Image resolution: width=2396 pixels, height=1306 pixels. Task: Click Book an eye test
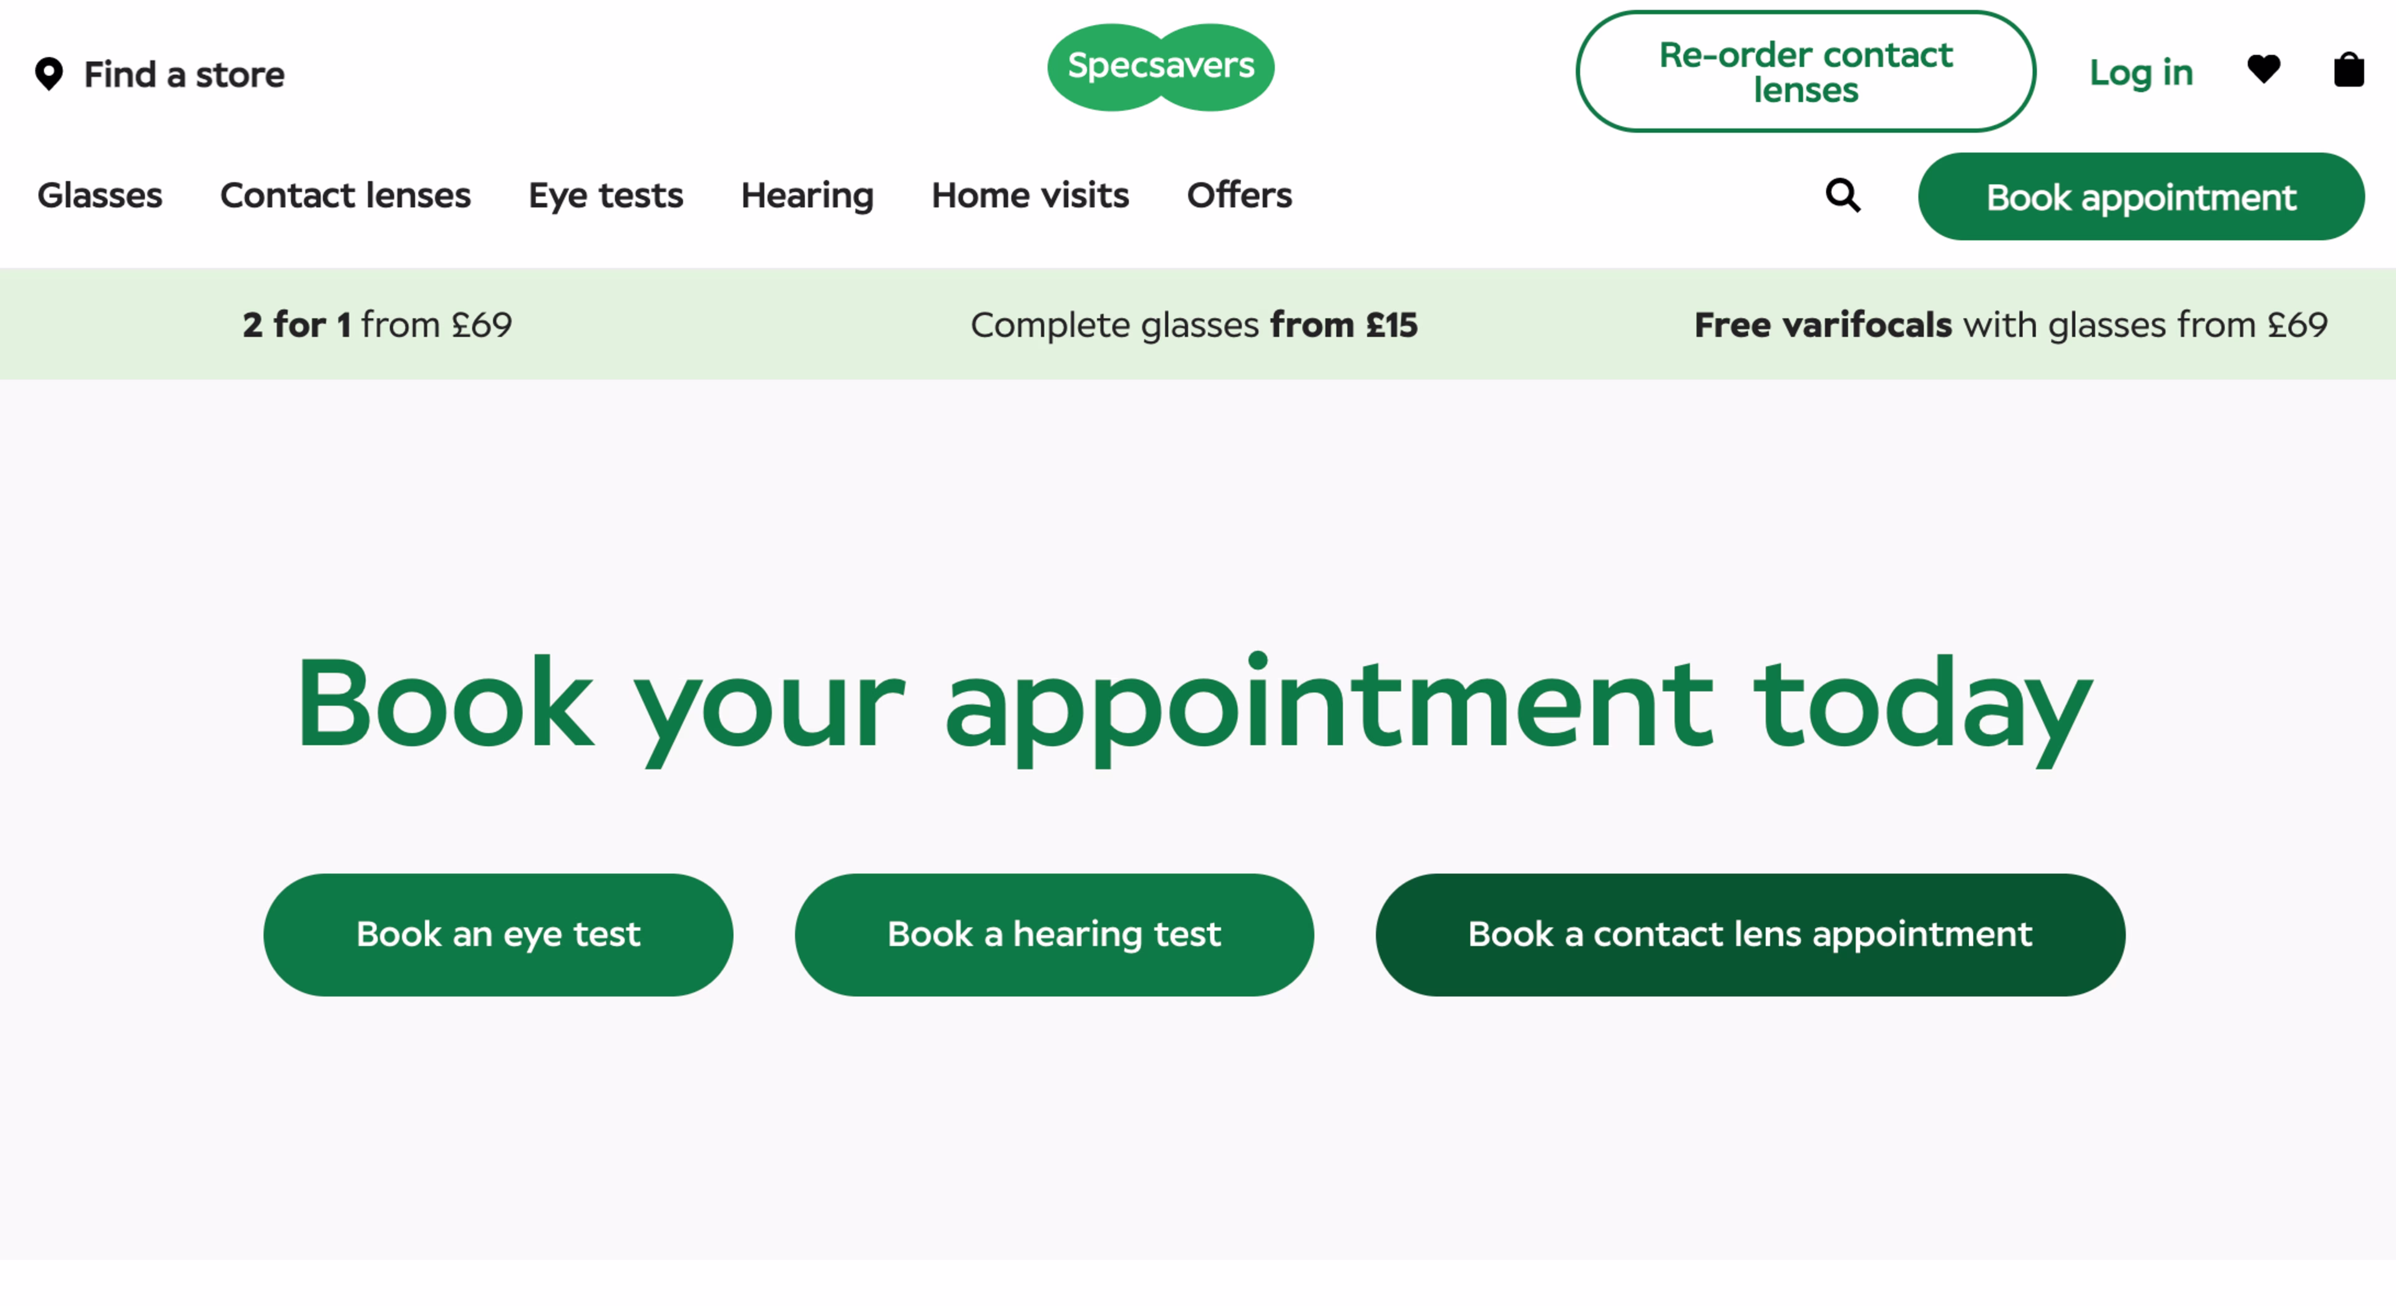point(498,935)
